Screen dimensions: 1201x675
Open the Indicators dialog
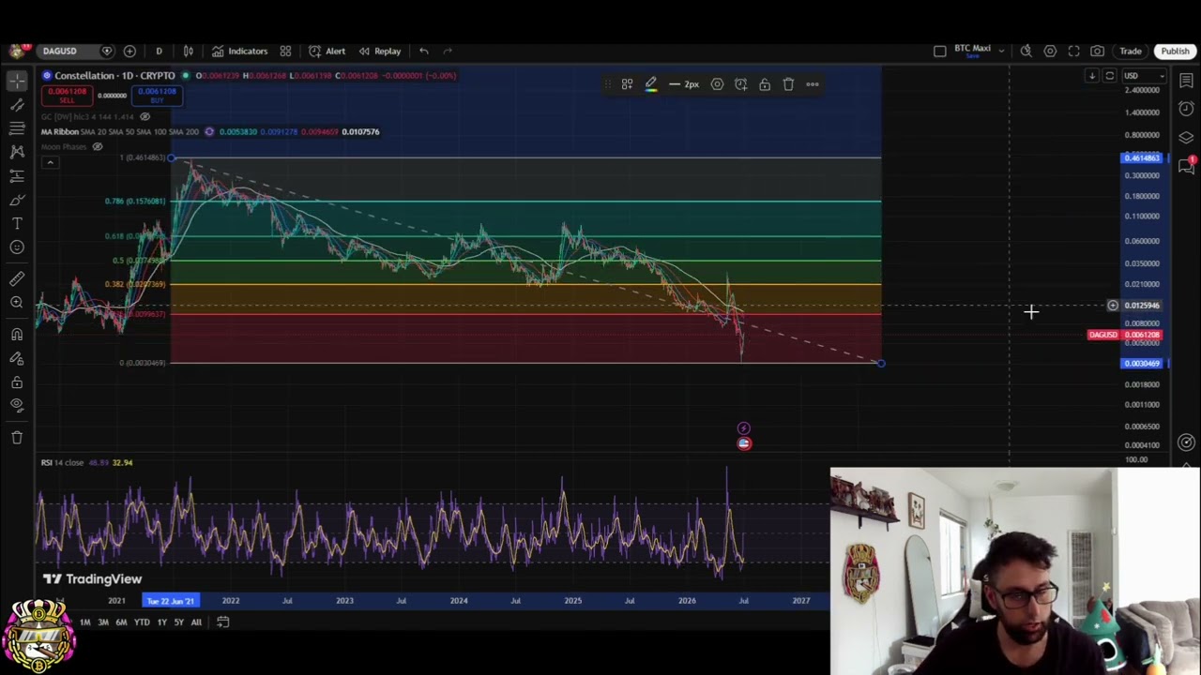239,51
